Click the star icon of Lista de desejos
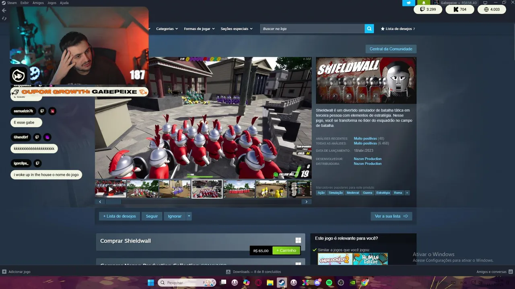 pos(383,29)
